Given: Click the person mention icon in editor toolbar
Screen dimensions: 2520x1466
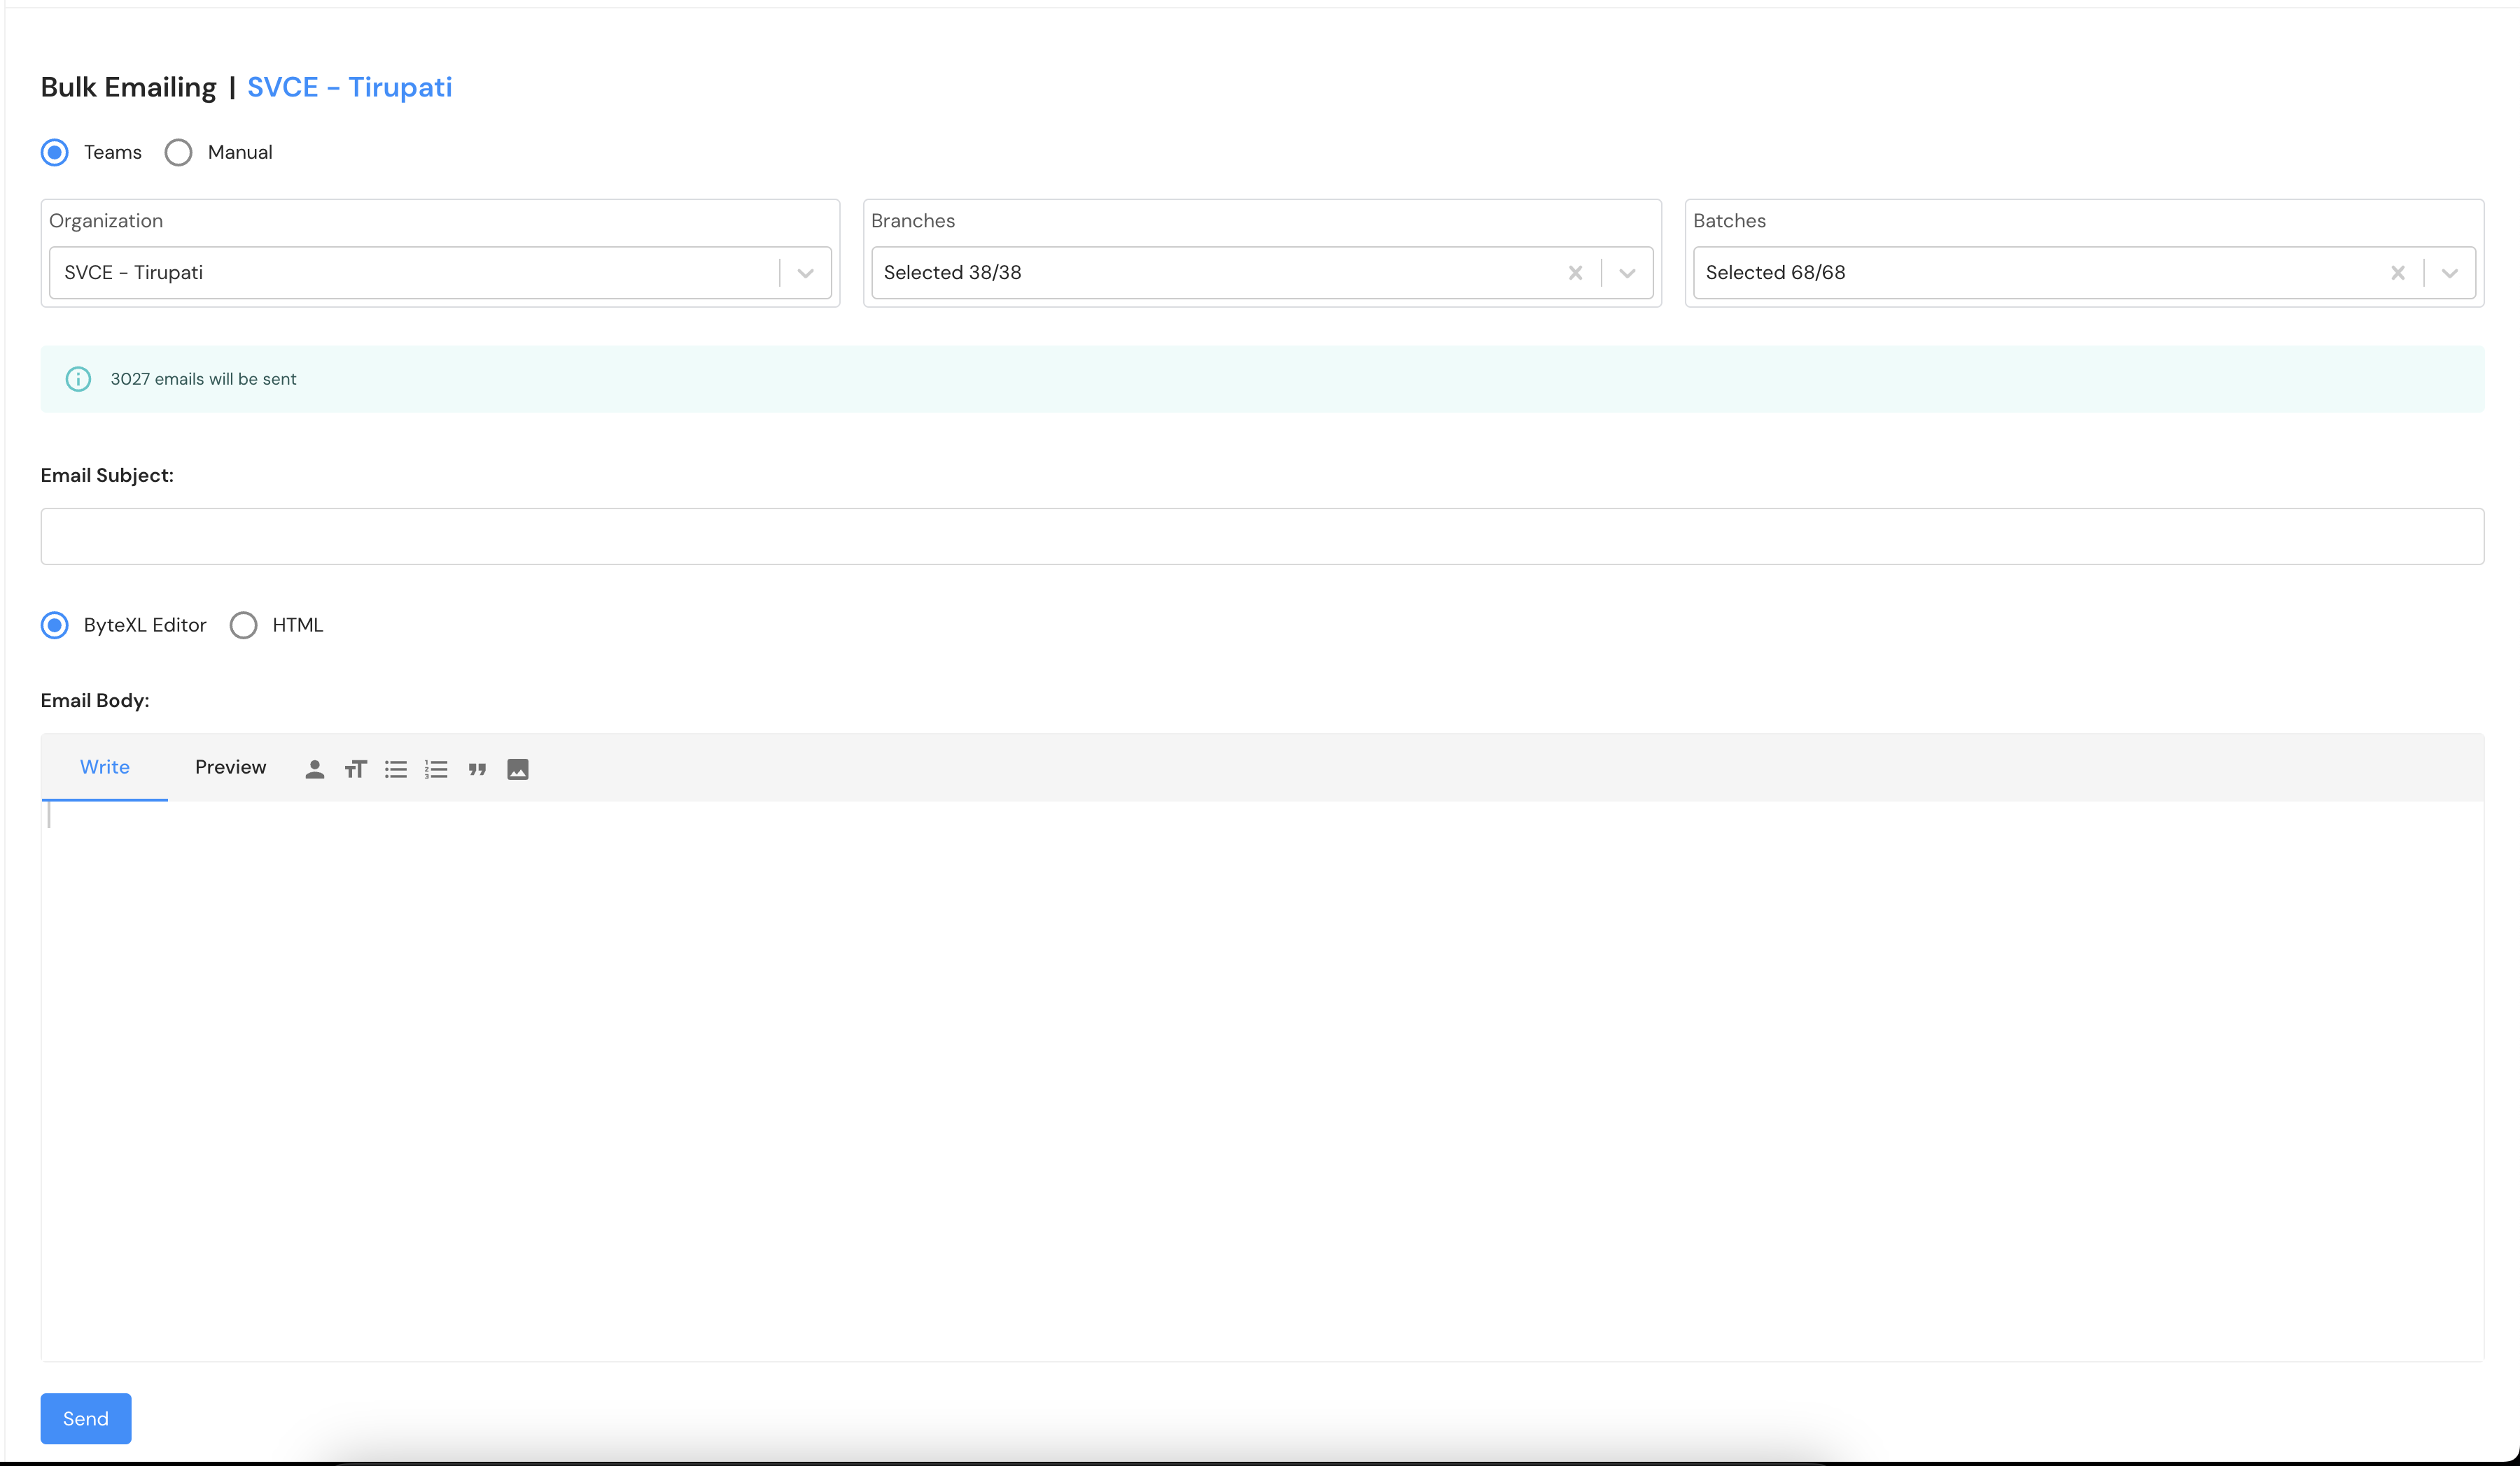Looking at the screenshot, I should click(315, 769).
